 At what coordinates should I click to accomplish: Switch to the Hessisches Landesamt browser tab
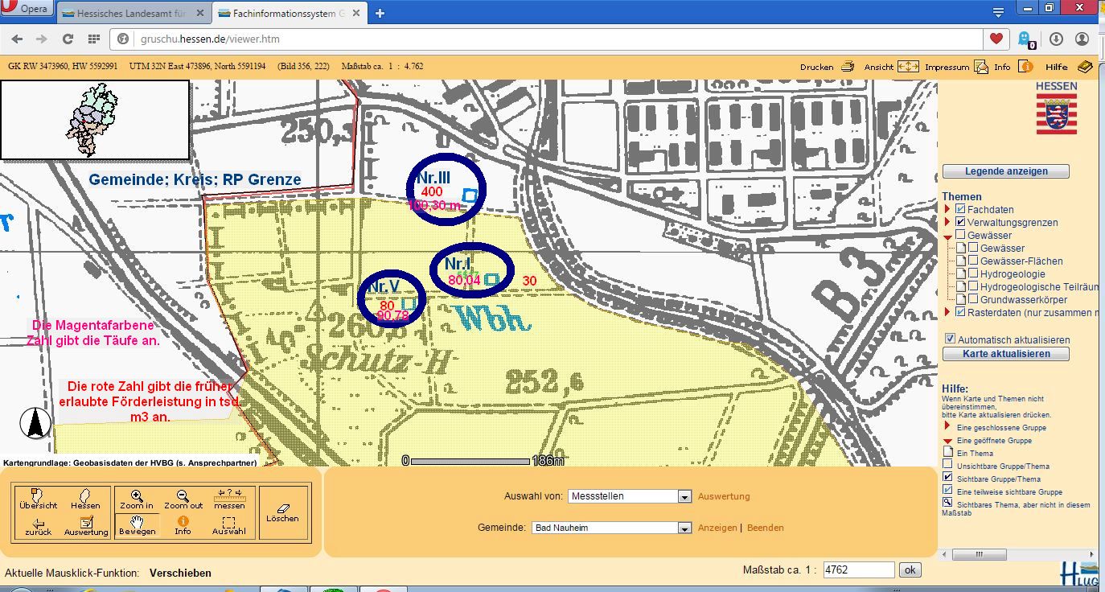(129, 13)
